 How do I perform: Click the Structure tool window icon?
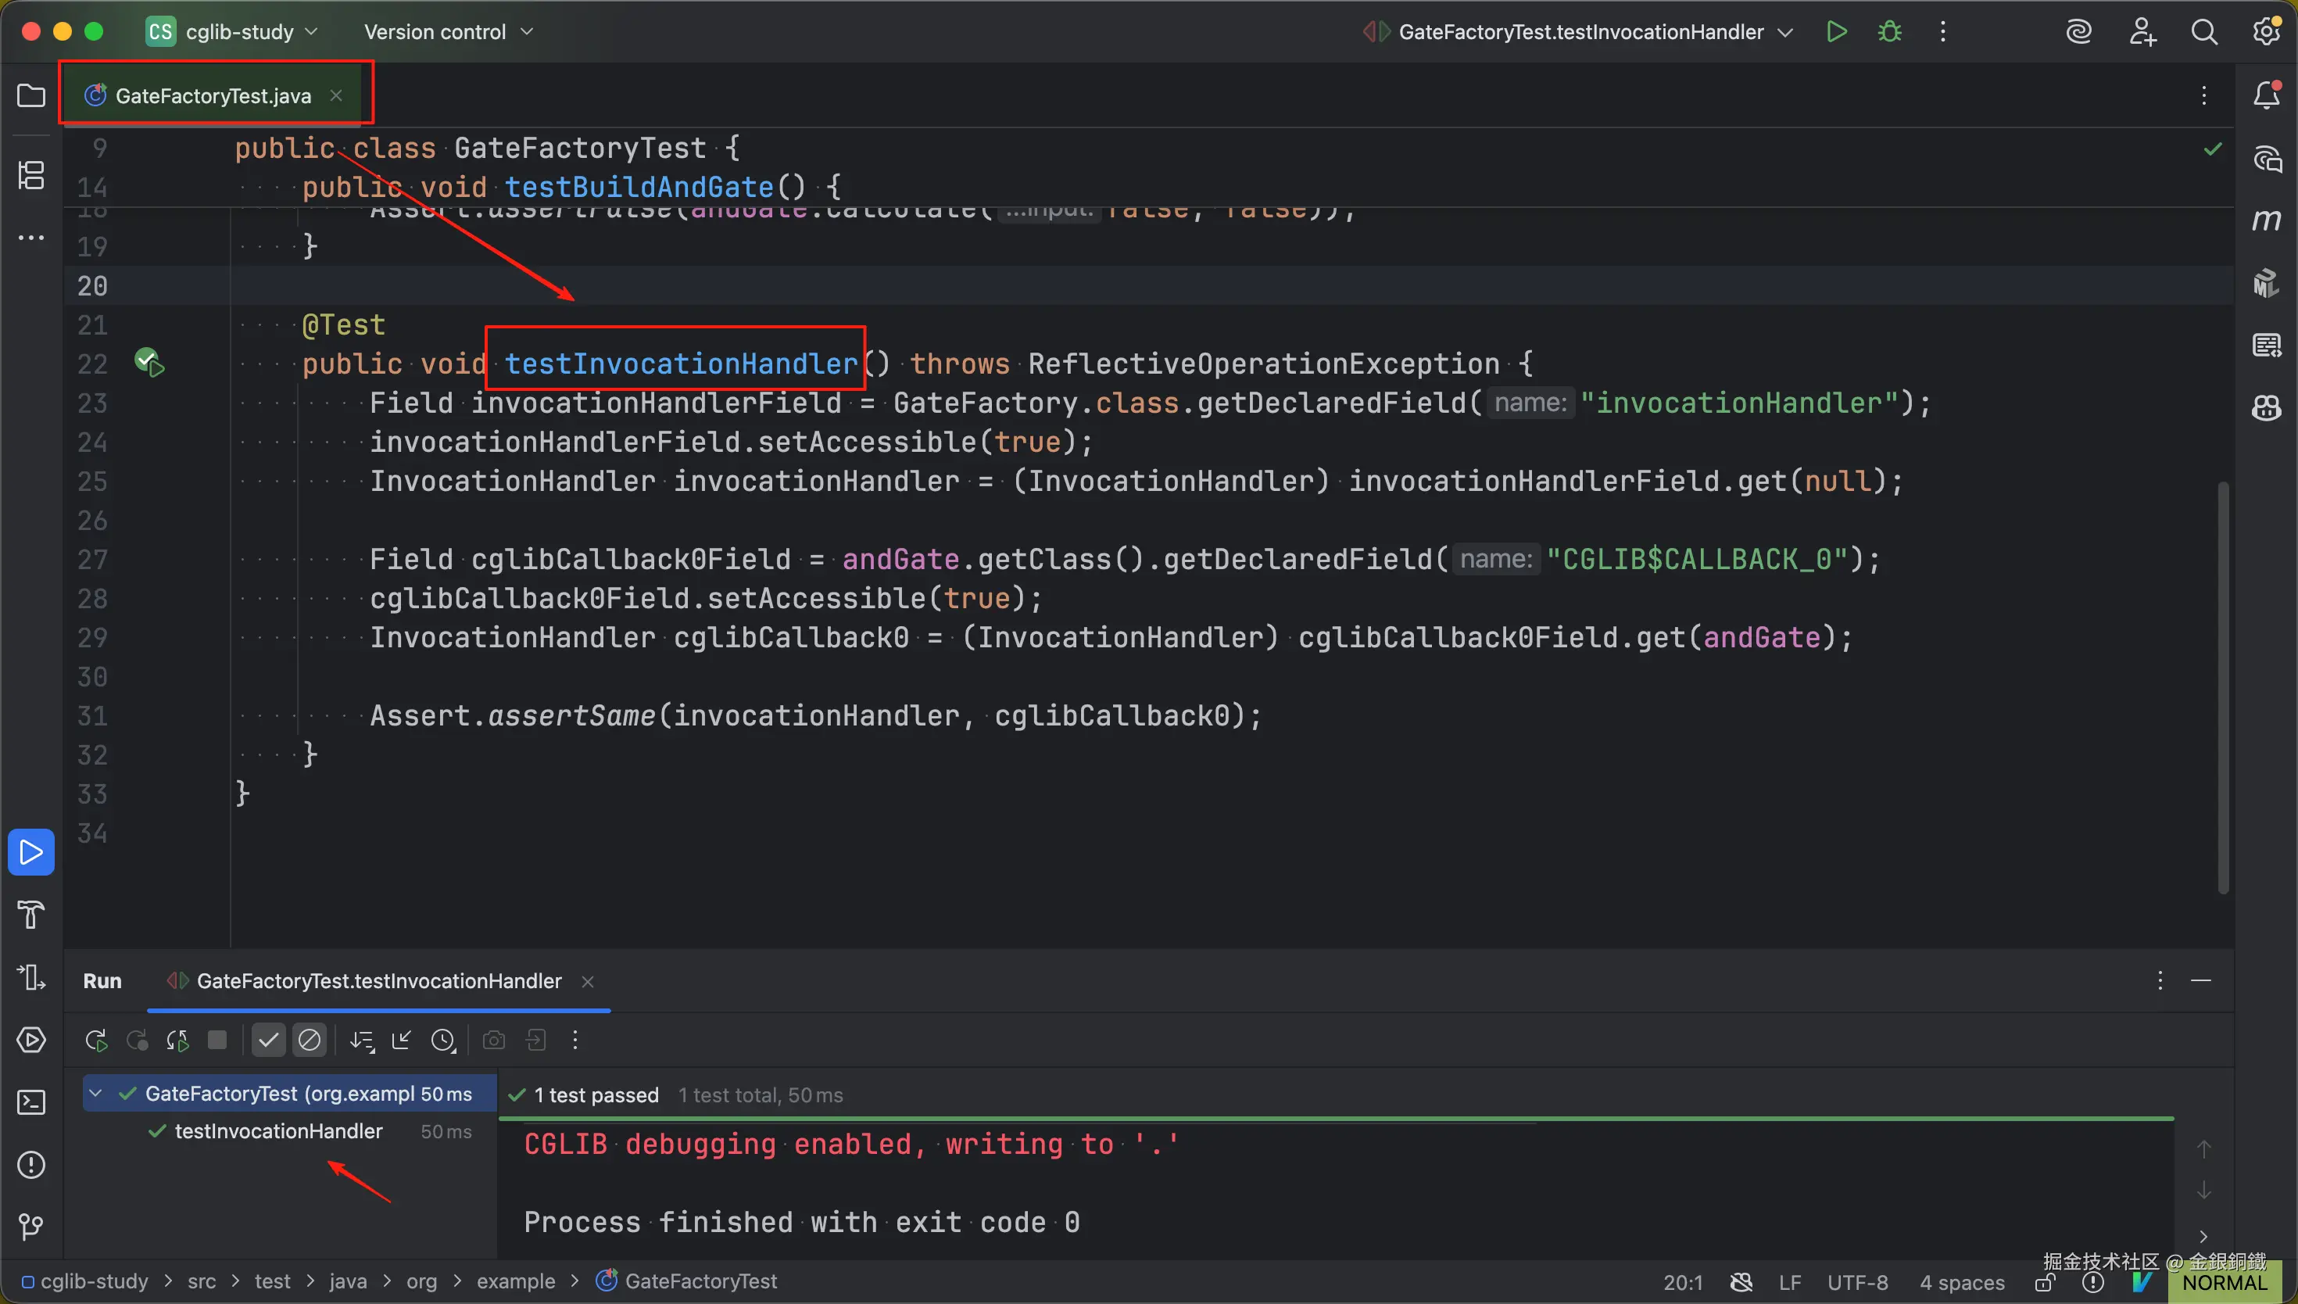tap(30, 174)
